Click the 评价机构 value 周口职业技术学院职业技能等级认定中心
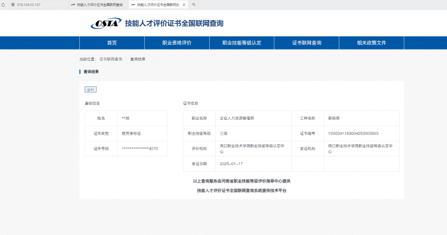The width and height of the screenshot is (447, 235). pos(252,149)
